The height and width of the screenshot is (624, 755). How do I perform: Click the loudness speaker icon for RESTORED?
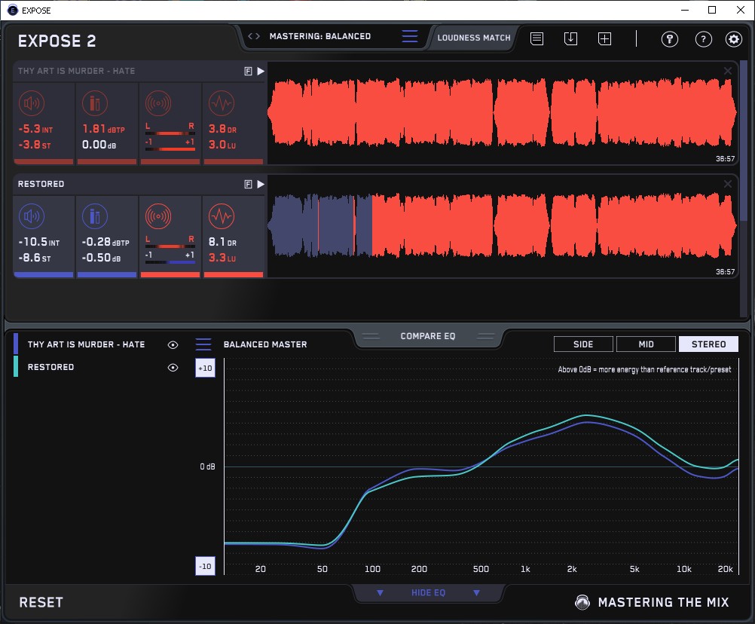point(31,217)
